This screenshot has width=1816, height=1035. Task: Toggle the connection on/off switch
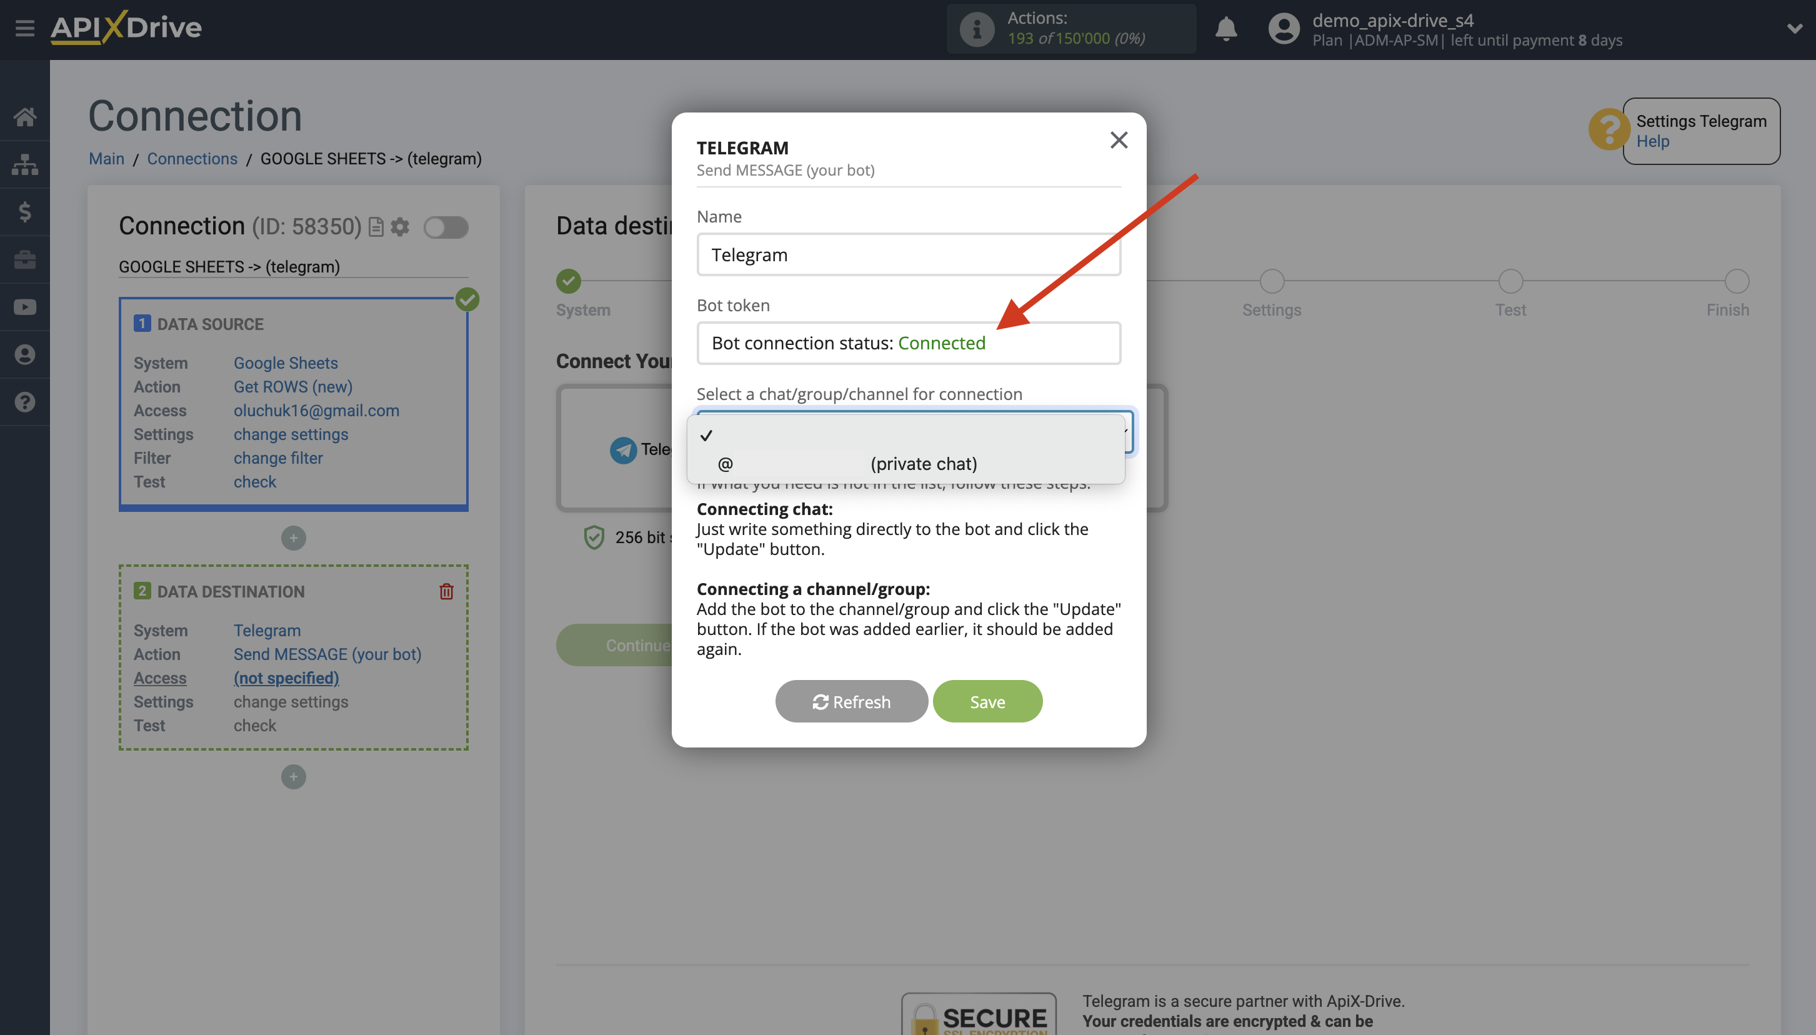tap(446, 227)
